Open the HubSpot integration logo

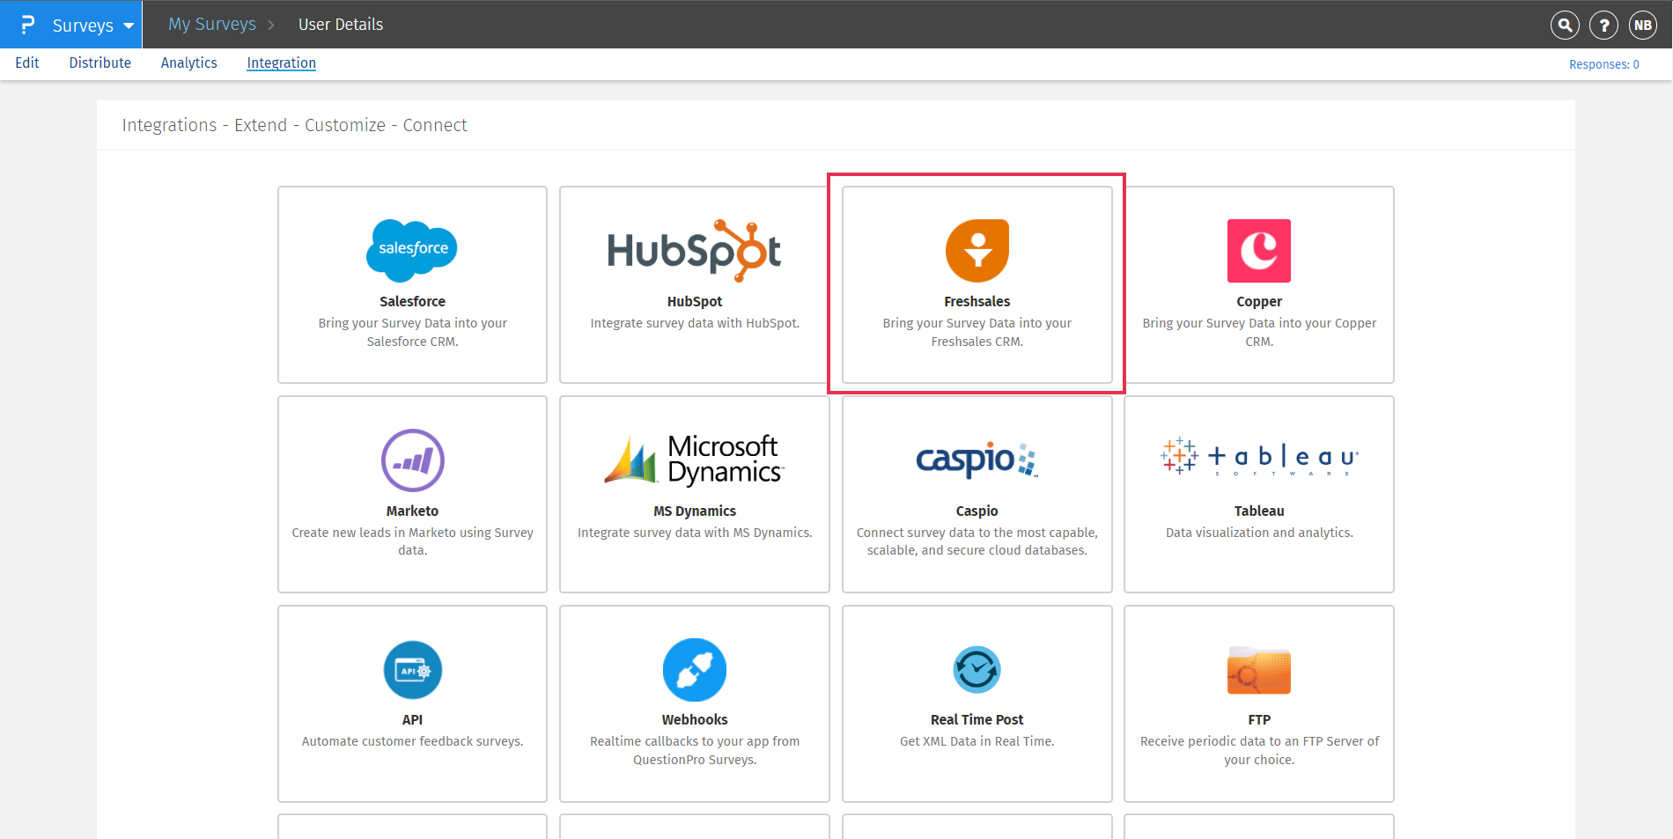coord(694,251)
